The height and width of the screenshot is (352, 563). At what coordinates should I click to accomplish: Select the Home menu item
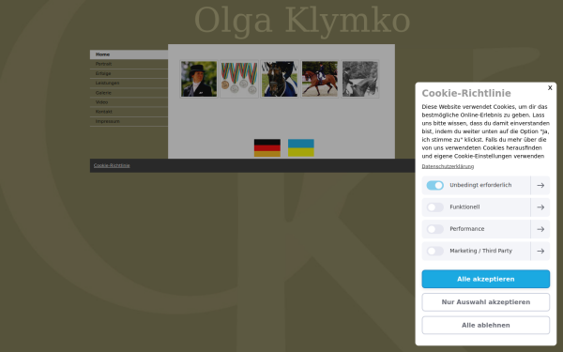(129, 54)
